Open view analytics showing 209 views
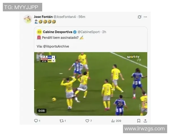The height and width of the screenshot is (136, 170). coord(113,121)
